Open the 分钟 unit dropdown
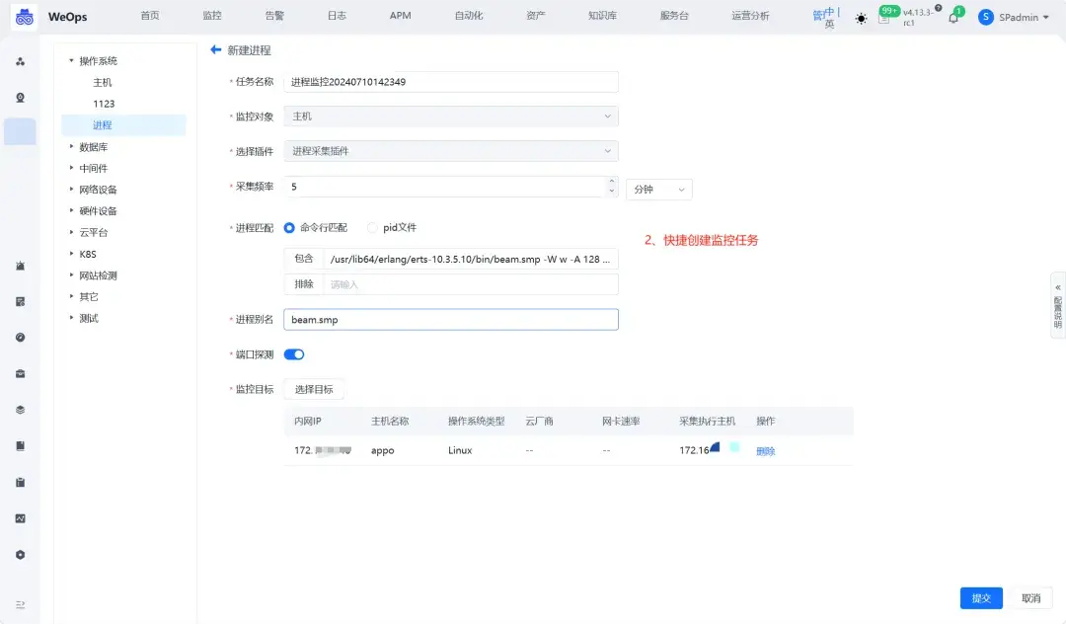Screen dimensions: 1066x624 [658, 190]
